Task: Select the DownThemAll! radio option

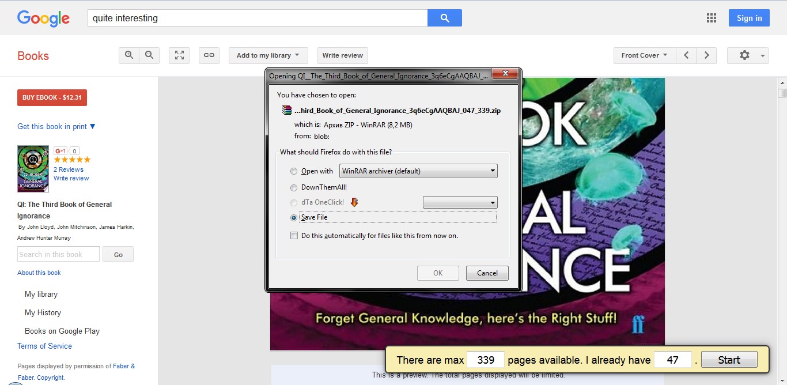Action: [x=294, y=187]
